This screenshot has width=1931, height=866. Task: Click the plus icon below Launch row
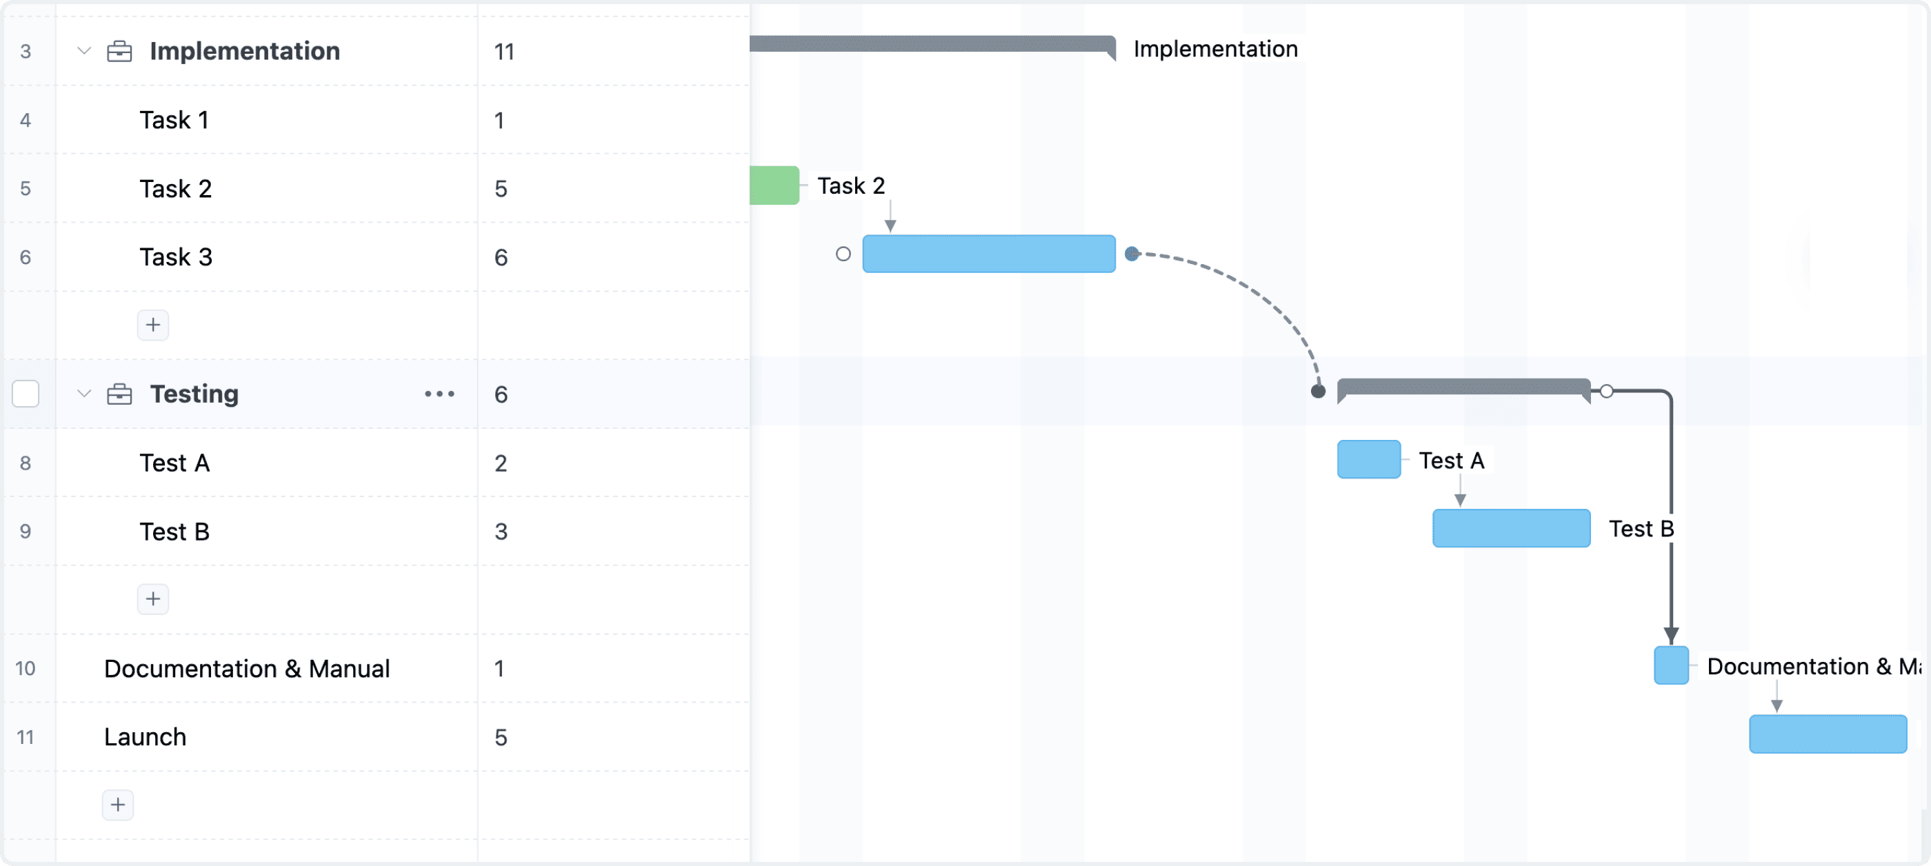[118, 805]
